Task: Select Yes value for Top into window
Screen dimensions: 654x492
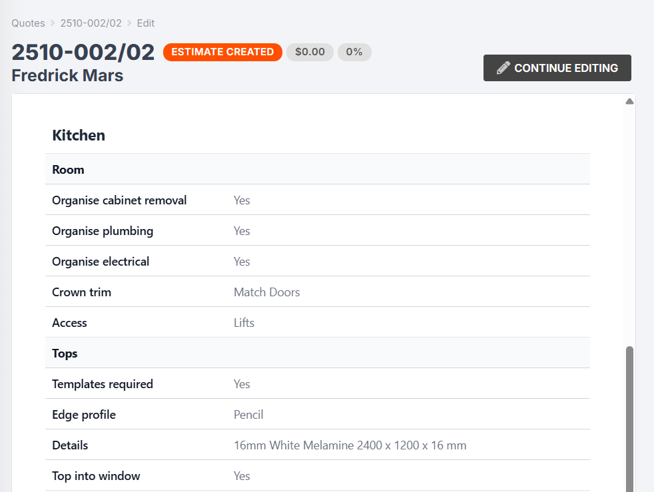Action: pyautogui.click(x=242, y=476)
